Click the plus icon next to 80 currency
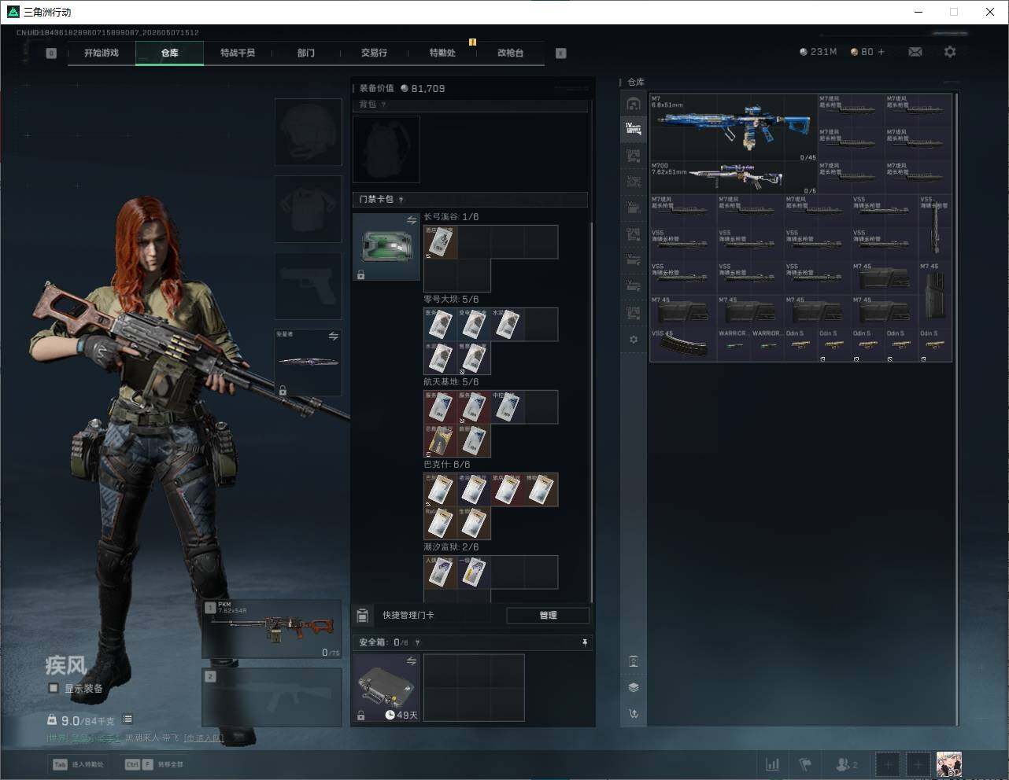1009x780 pixels. (881, 52)
